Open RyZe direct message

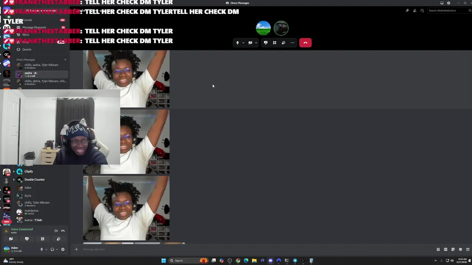click(41, 196)
